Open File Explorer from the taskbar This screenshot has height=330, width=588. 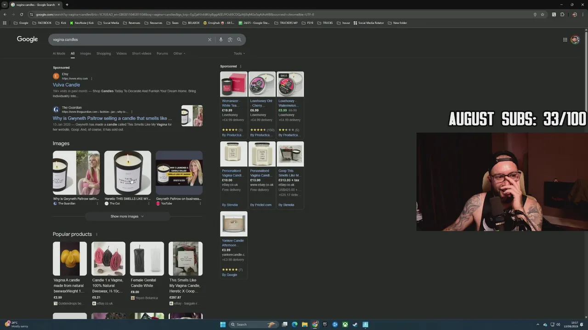(x=305, y=324)
